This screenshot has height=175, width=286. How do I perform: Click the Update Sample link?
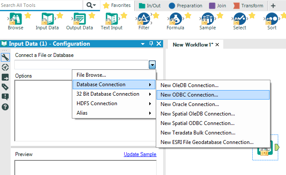click(x=140, y=154)
